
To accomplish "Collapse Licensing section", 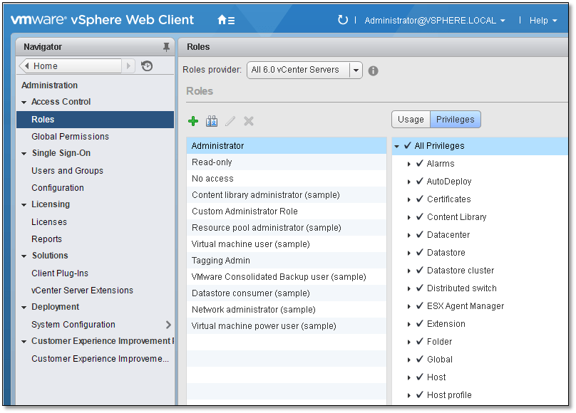I will click(x=24, y=205).
